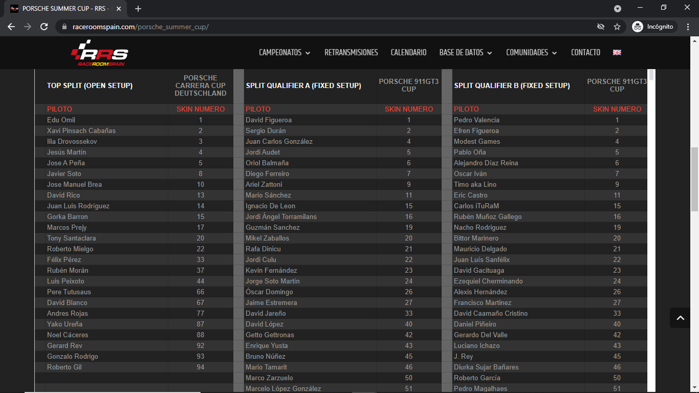Select driver David Caamaño Cristino

click(x=490, y=313)
